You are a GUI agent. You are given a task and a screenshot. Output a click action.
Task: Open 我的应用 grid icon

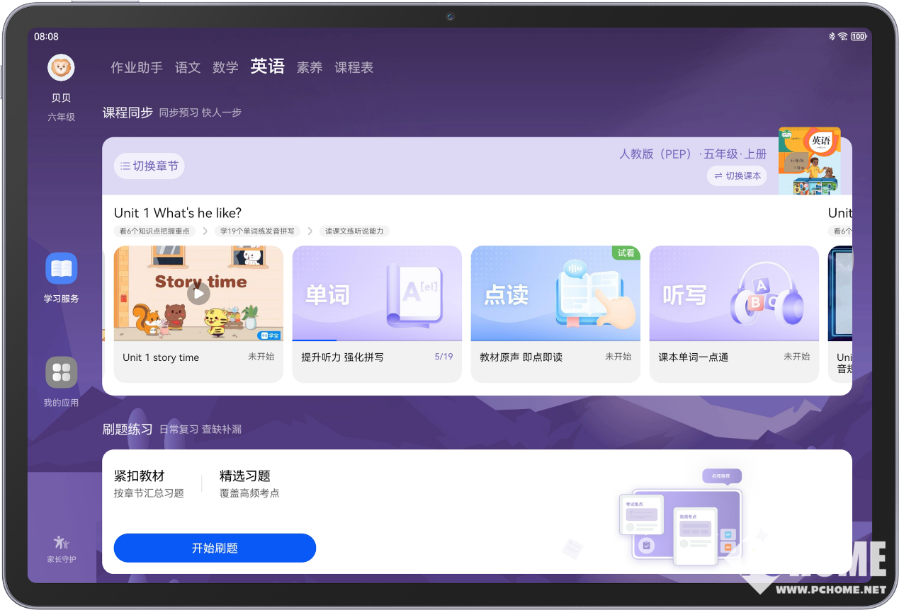[61, 372]
